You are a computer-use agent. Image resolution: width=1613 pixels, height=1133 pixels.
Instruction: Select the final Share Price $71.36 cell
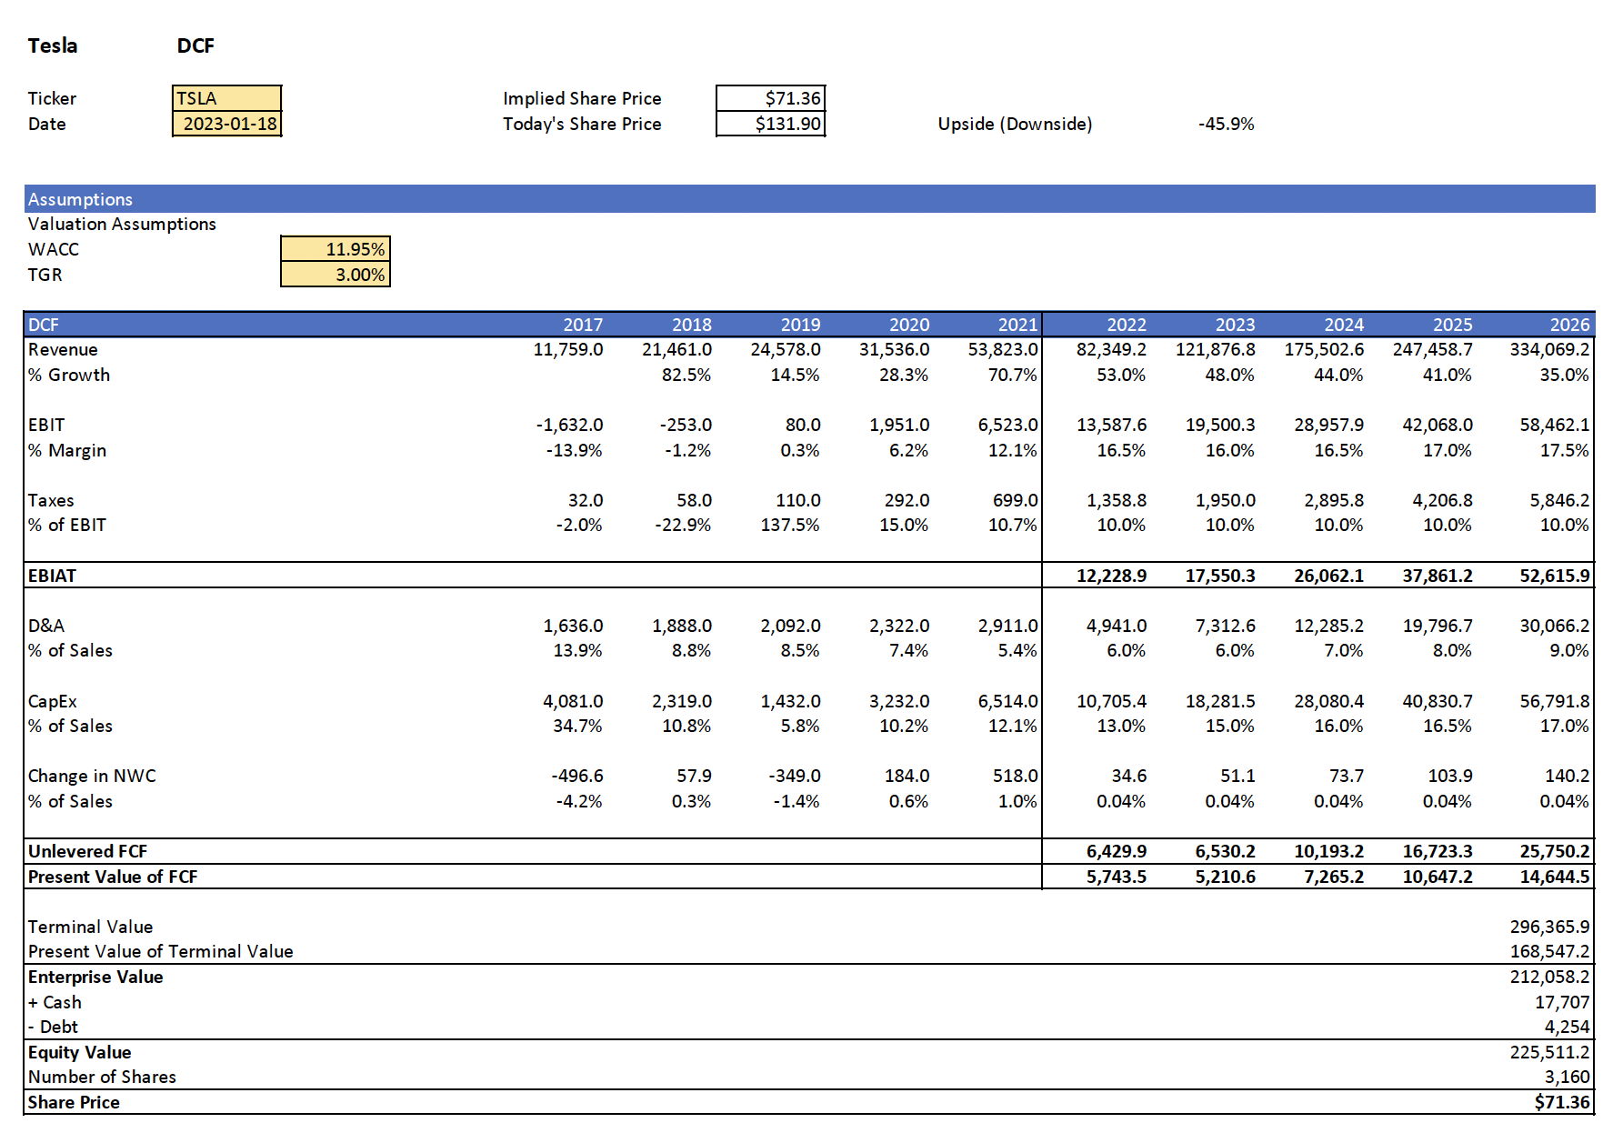[x=1561, y=1102]
